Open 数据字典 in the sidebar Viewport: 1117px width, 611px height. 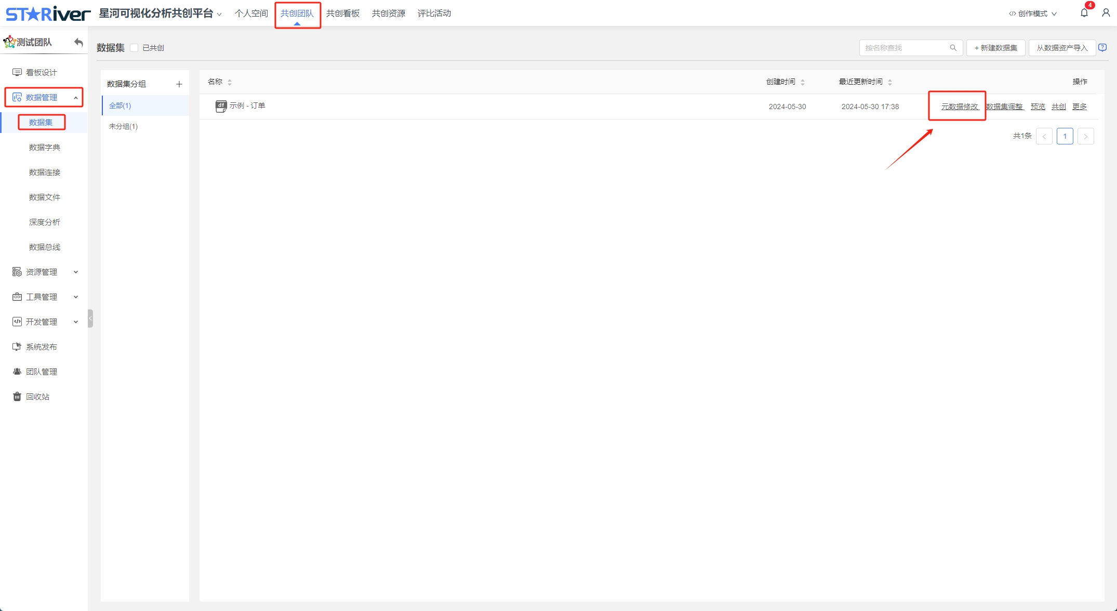click(x=45, y=147)
